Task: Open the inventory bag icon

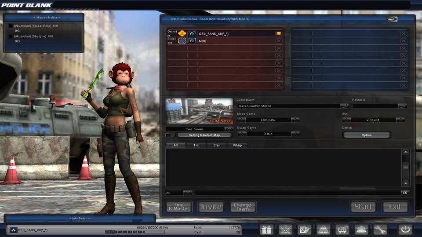Action: (323, 230)
